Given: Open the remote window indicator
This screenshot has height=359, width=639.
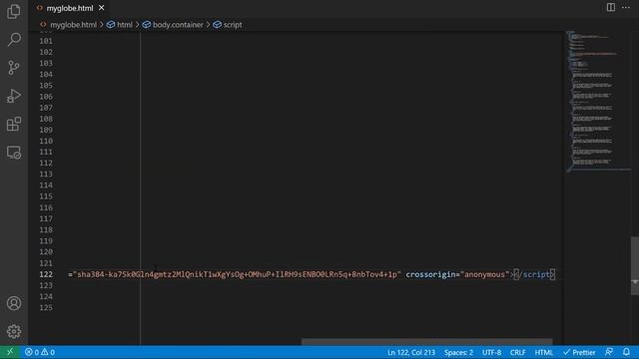Looking at the screenshot, I should click(10, 352).
